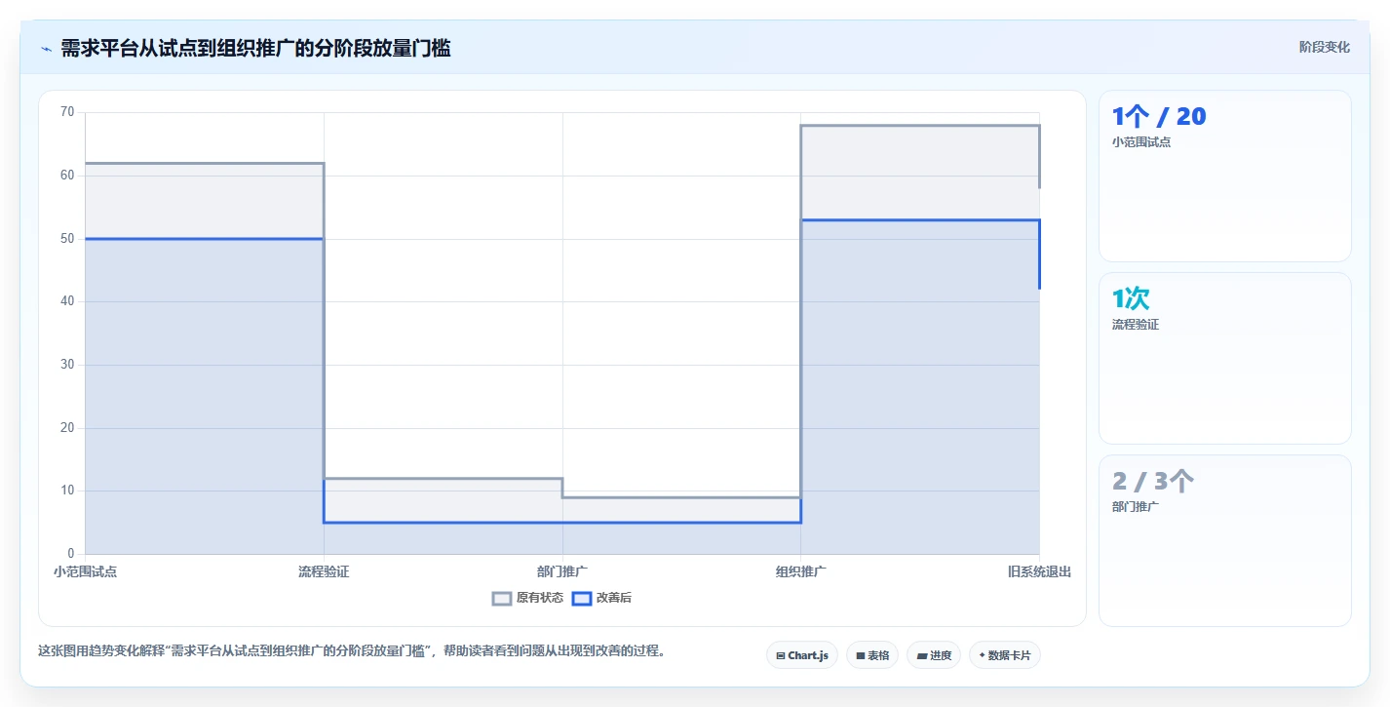Open the 小范围试点 data card
Screen dimensions: 1390x707
point(1225,176)
